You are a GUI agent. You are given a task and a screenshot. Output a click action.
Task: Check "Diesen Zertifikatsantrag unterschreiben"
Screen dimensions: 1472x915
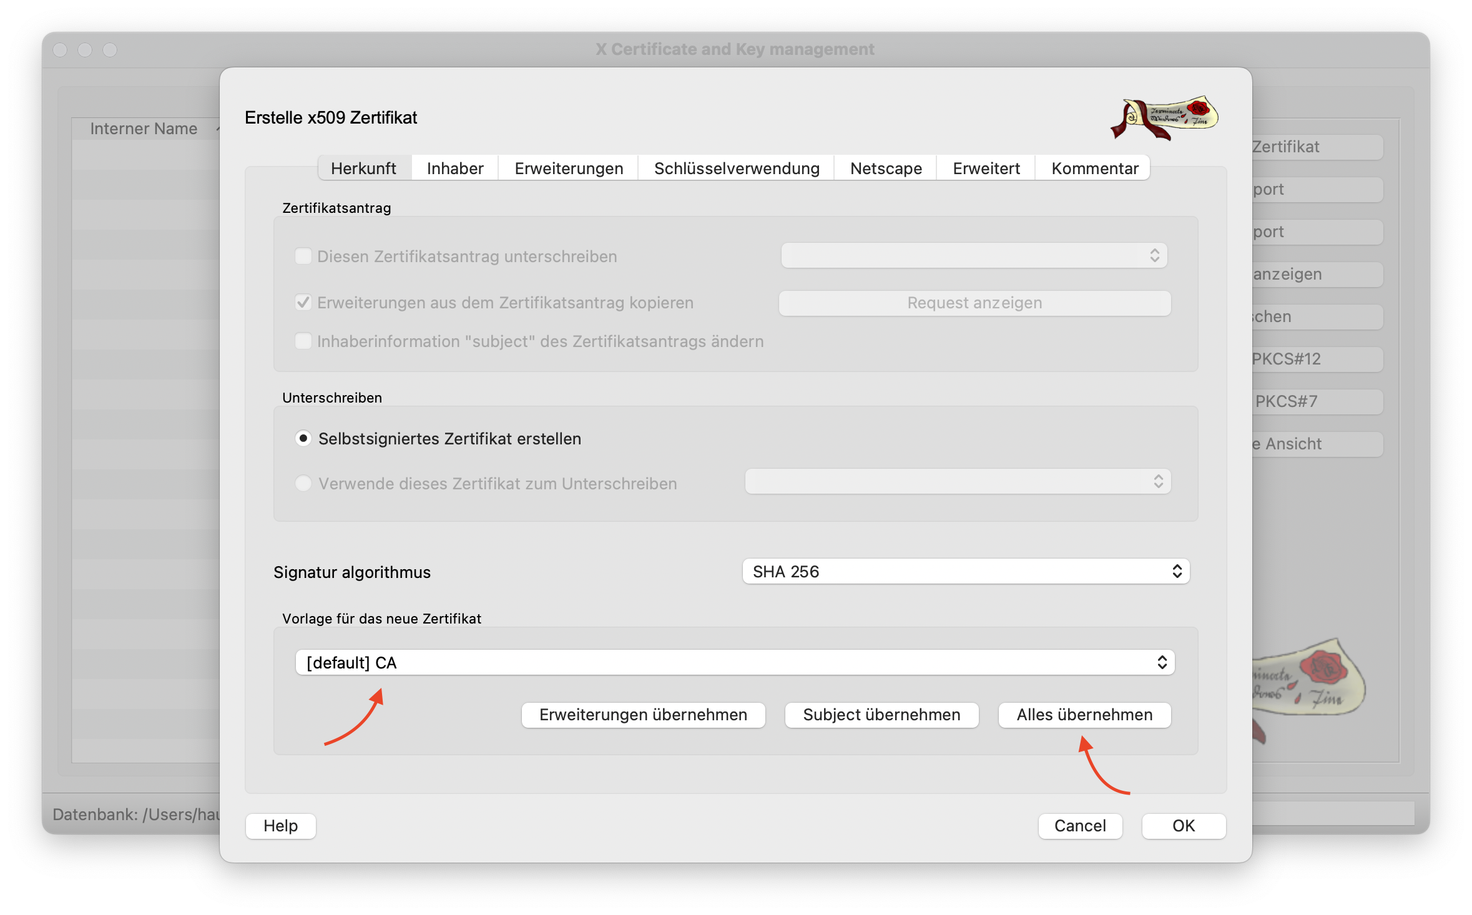tap(303, 256)
